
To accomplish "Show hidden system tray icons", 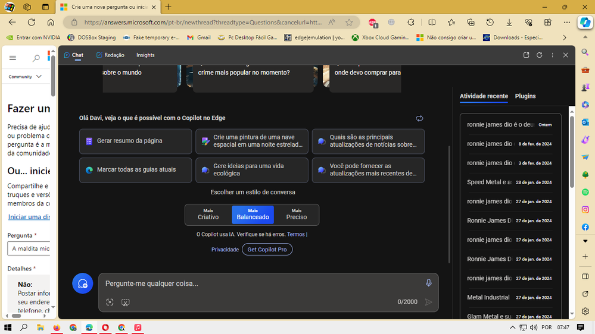I will point(512,327).
